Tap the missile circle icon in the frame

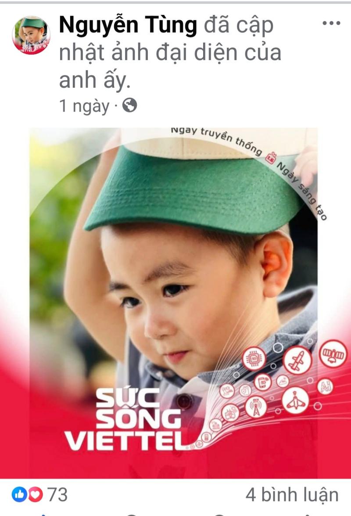[x=297, y=360]
